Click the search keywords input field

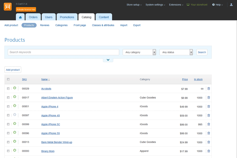63,52
